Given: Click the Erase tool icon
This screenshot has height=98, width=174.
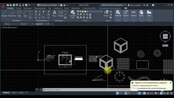Looking at the screenshot, I should coord(49,11).
